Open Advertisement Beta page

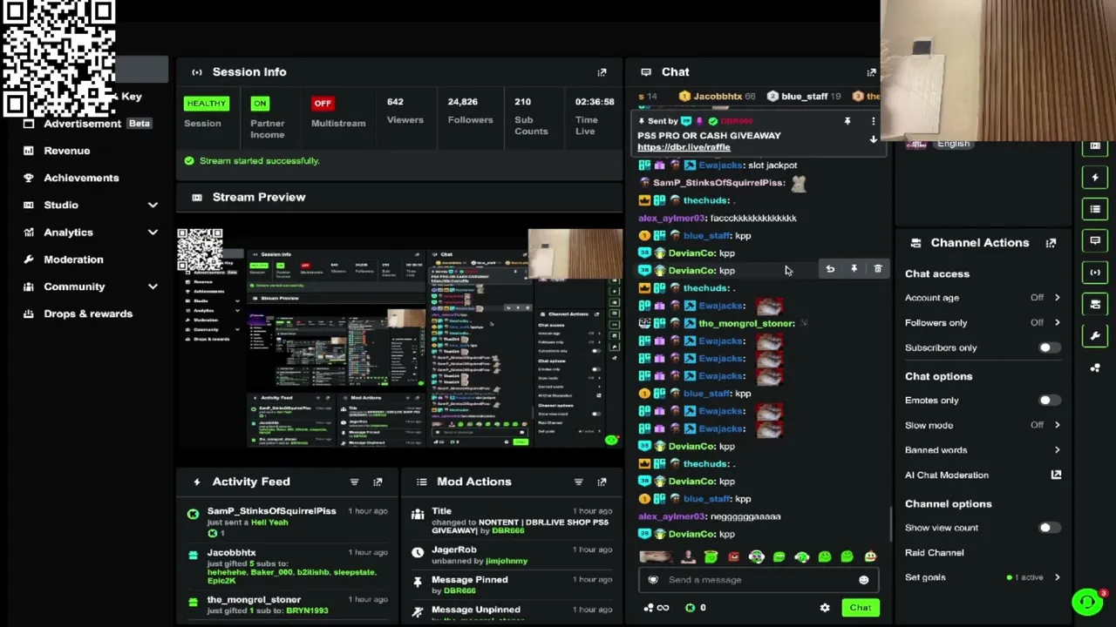click(x=87, y=124)
